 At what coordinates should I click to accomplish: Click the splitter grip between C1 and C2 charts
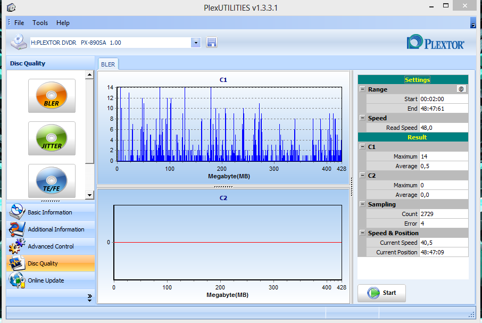(223, 187)
